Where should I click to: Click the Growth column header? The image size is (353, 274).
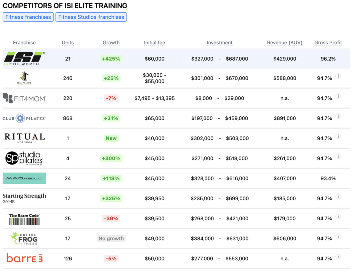point(111,42)
